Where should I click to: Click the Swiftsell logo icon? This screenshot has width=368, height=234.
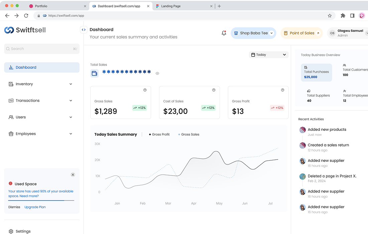click(9, 30)
